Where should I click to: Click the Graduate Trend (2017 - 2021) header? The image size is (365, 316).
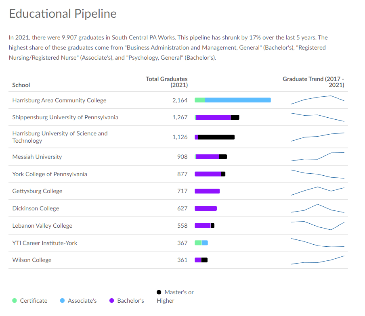point(313,82)
